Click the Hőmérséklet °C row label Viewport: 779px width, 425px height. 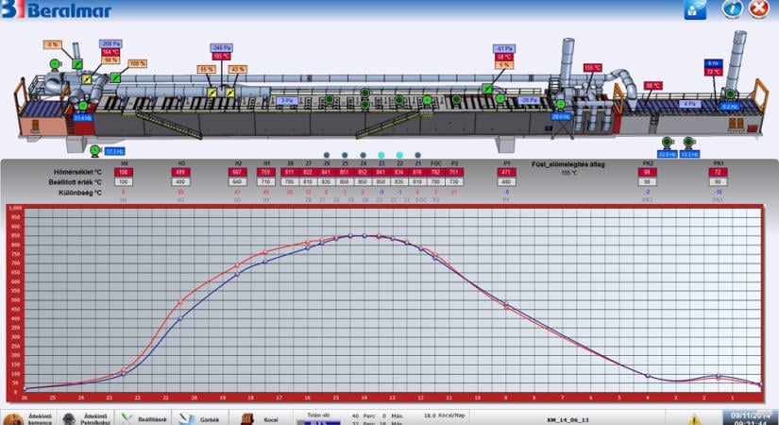click(77, 172)
